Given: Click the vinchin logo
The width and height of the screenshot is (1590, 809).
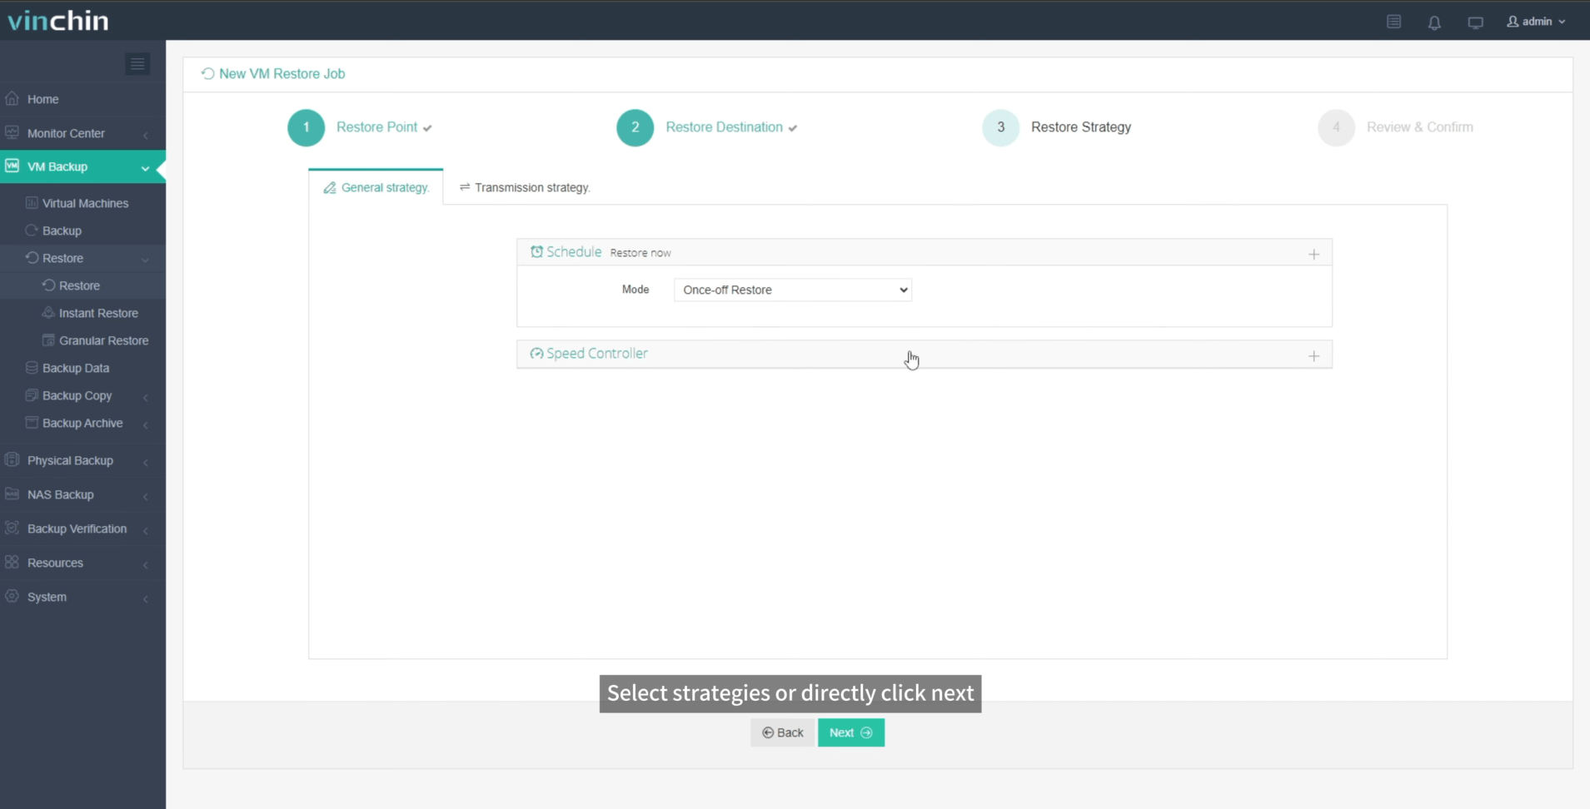Looking at the screenshot, I should pyautogui.click(x=58, y=20).
